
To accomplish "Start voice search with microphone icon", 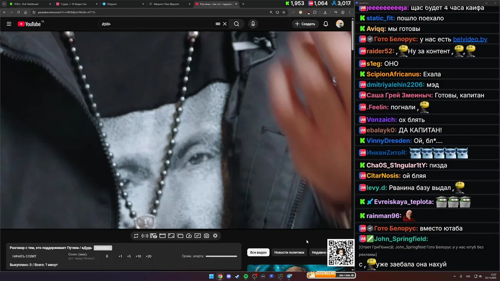I will click(253, 24).
